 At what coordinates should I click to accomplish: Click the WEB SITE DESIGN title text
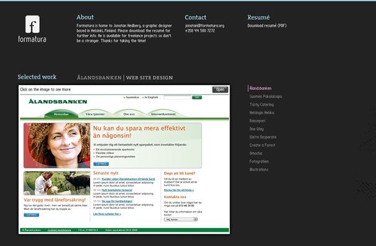[149, 78]
